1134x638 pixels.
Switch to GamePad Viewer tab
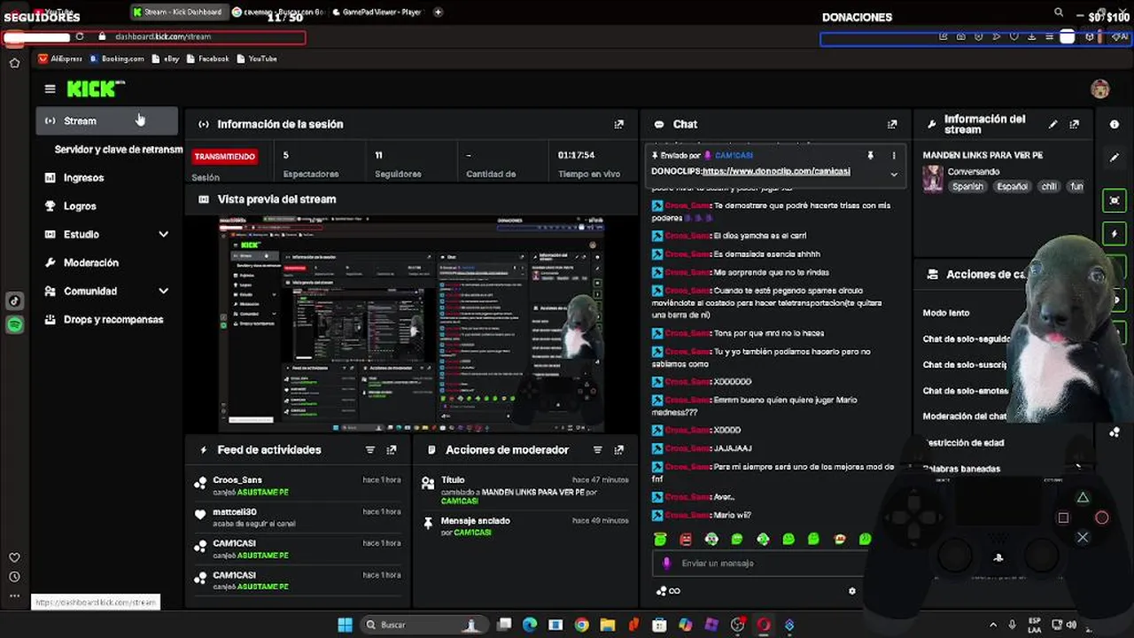click(x=378, y=12)
